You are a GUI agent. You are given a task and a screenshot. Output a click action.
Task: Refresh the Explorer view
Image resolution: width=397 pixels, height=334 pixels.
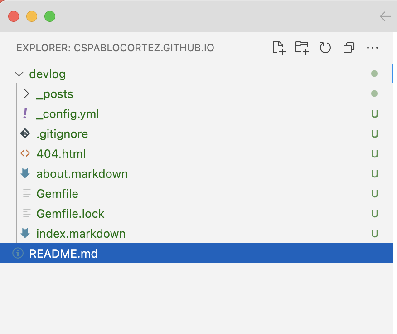pos(325,48)
